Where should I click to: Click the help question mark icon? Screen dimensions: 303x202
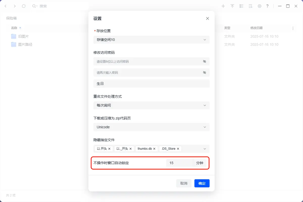click(267, 6)
